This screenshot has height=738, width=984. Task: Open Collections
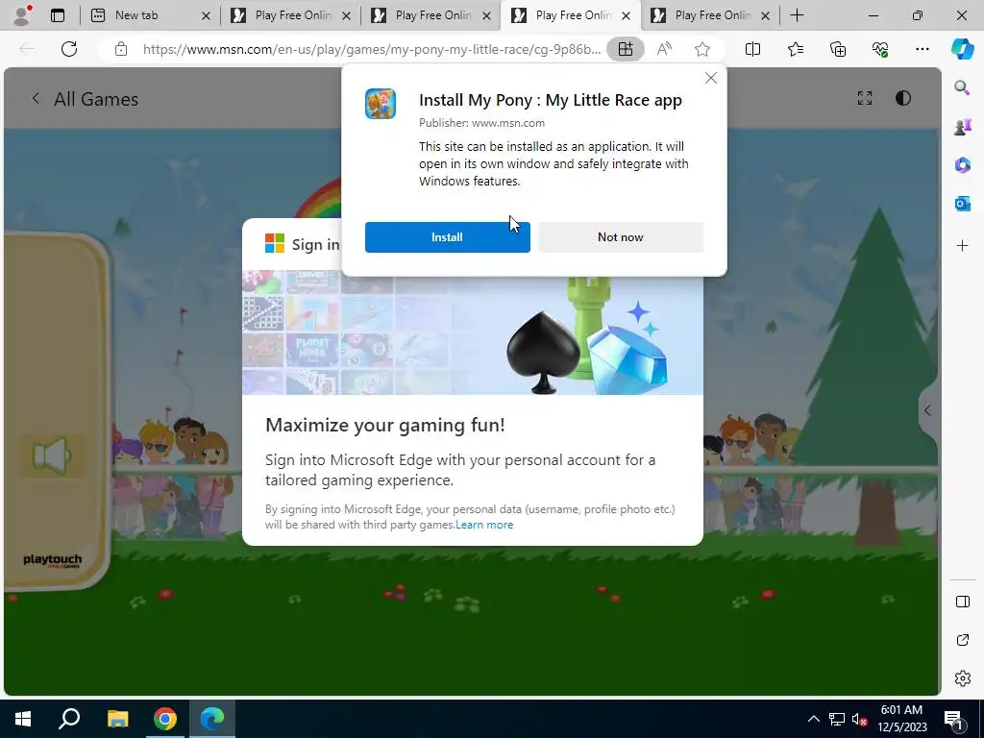pyautogui.click(x=838, y=49)
